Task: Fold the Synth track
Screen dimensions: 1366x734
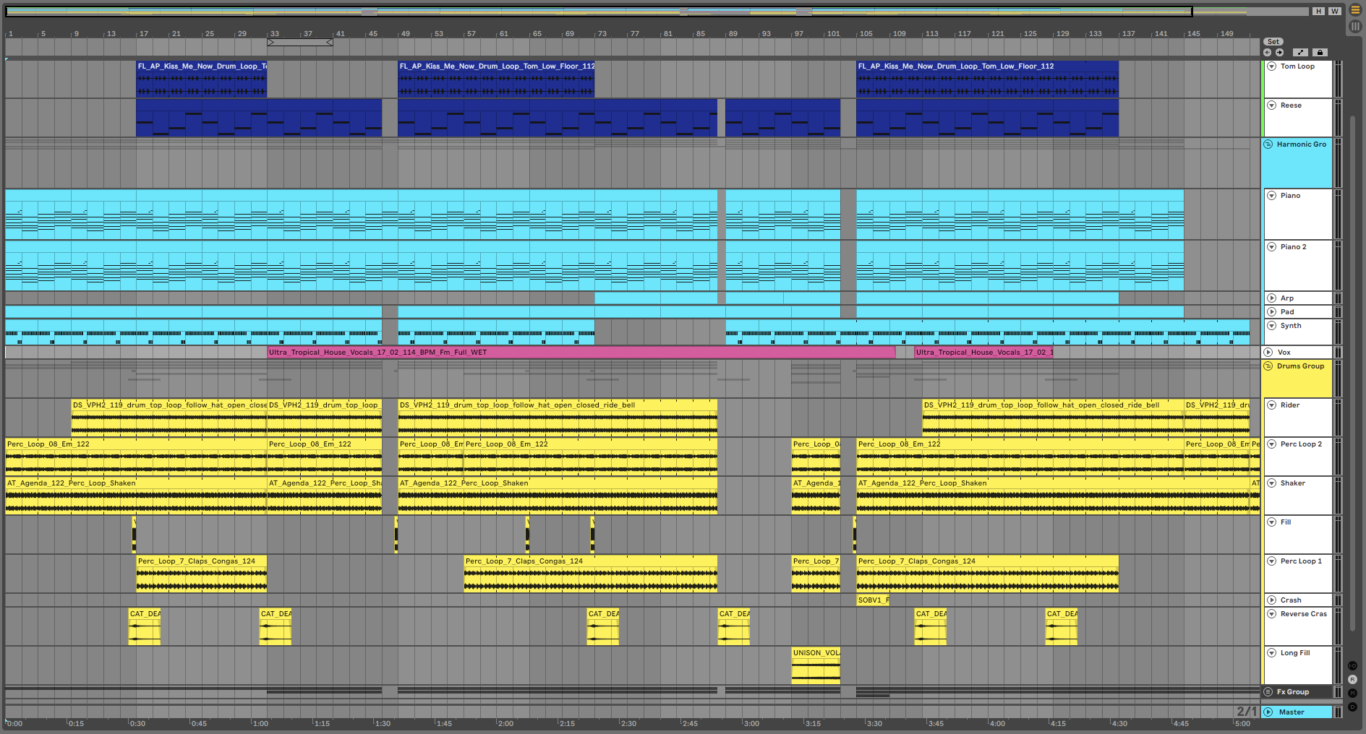Action: (x=1272, y=326)
